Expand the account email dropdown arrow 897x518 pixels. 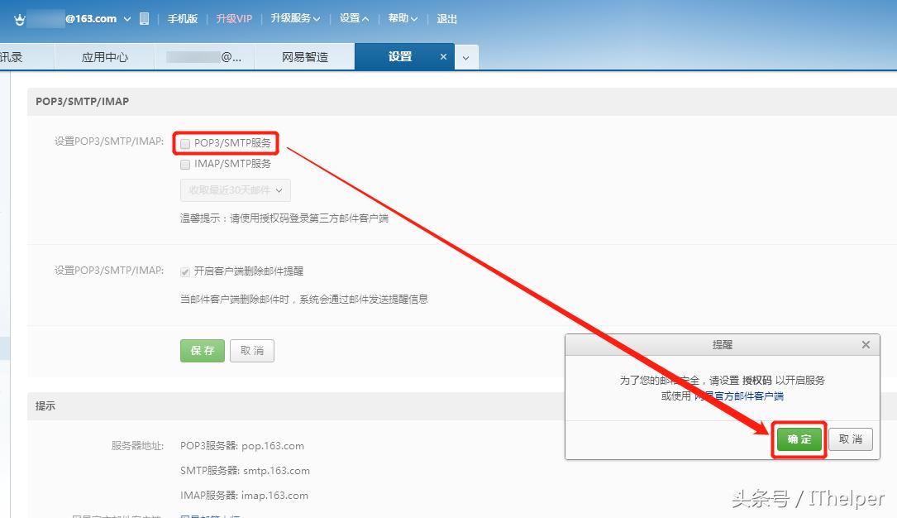pos(126,17)
